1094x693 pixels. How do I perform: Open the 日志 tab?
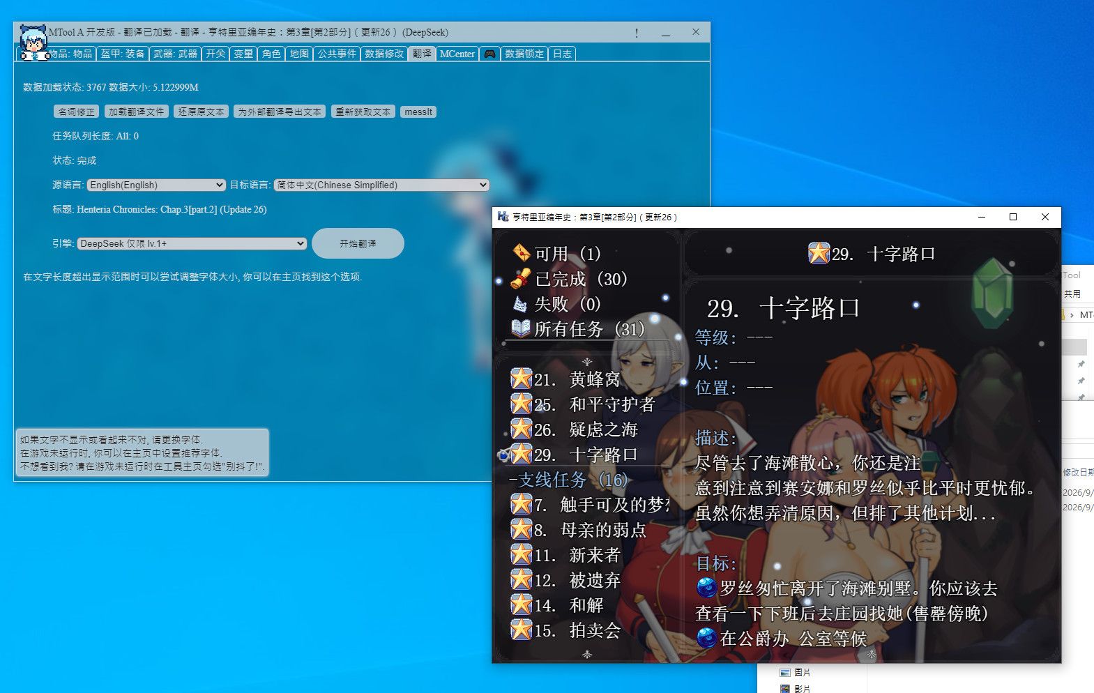click(562, 54)
